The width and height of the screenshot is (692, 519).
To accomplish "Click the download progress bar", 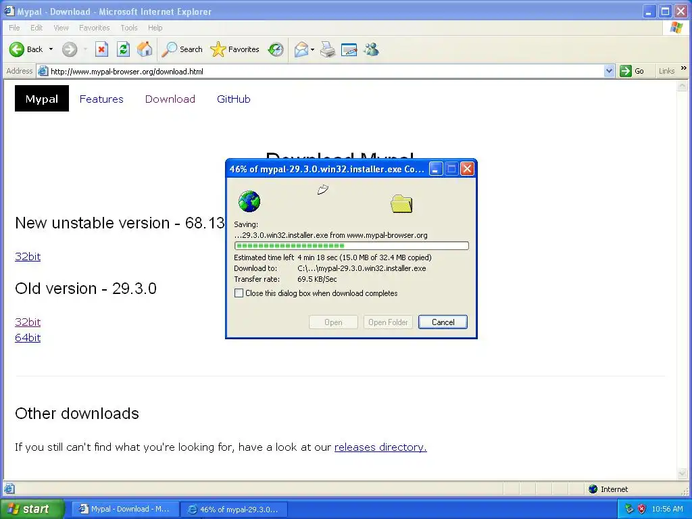I will pyautogui.click(x=351, y=246).
